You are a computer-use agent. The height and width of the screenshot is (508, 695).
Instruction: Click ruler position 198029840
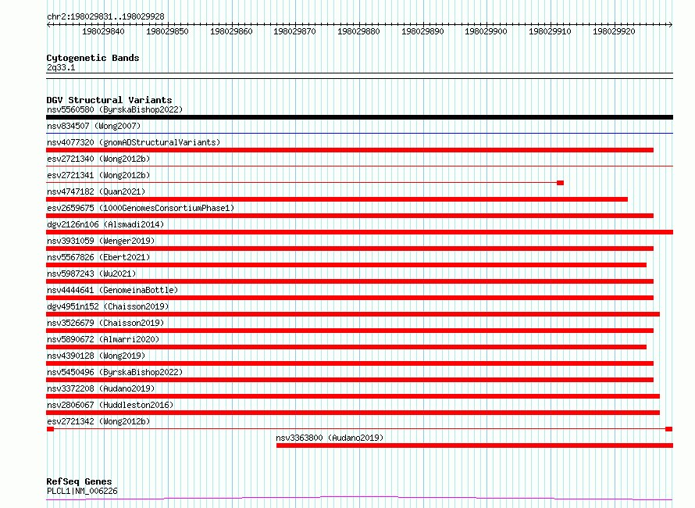(x=103, y=31)
